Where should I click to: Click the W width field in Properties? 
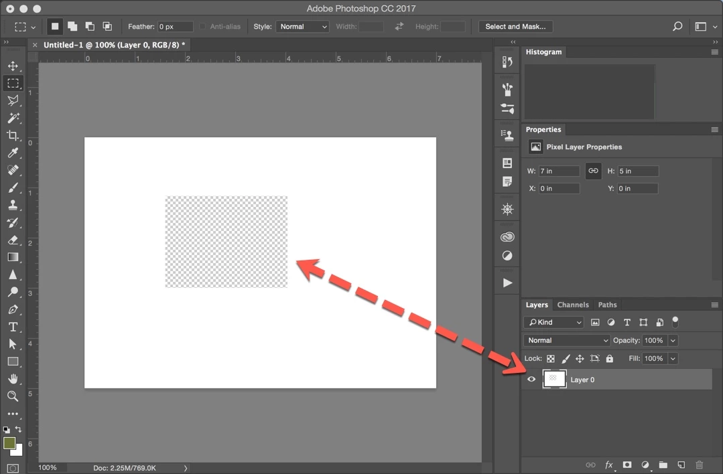point(559,171)
